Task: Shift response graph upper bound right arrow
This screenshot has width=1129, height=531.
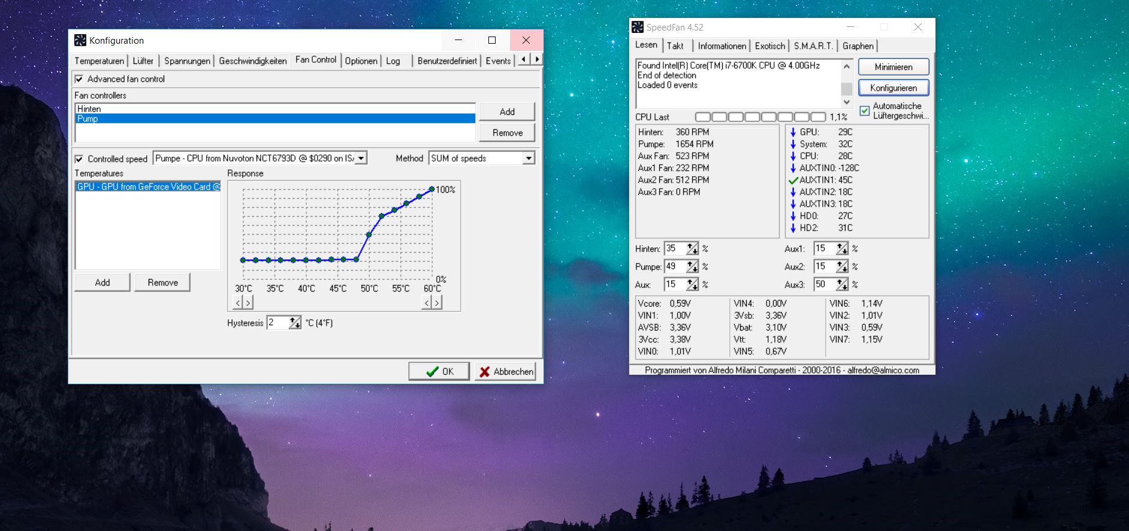Action: [437, 303]
